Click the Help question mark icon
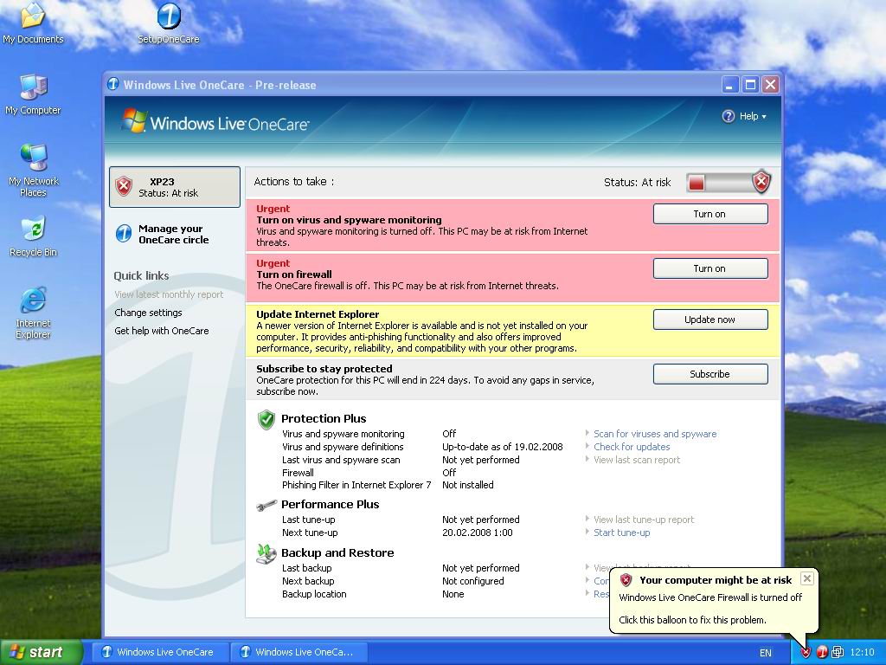 point(728,116)
